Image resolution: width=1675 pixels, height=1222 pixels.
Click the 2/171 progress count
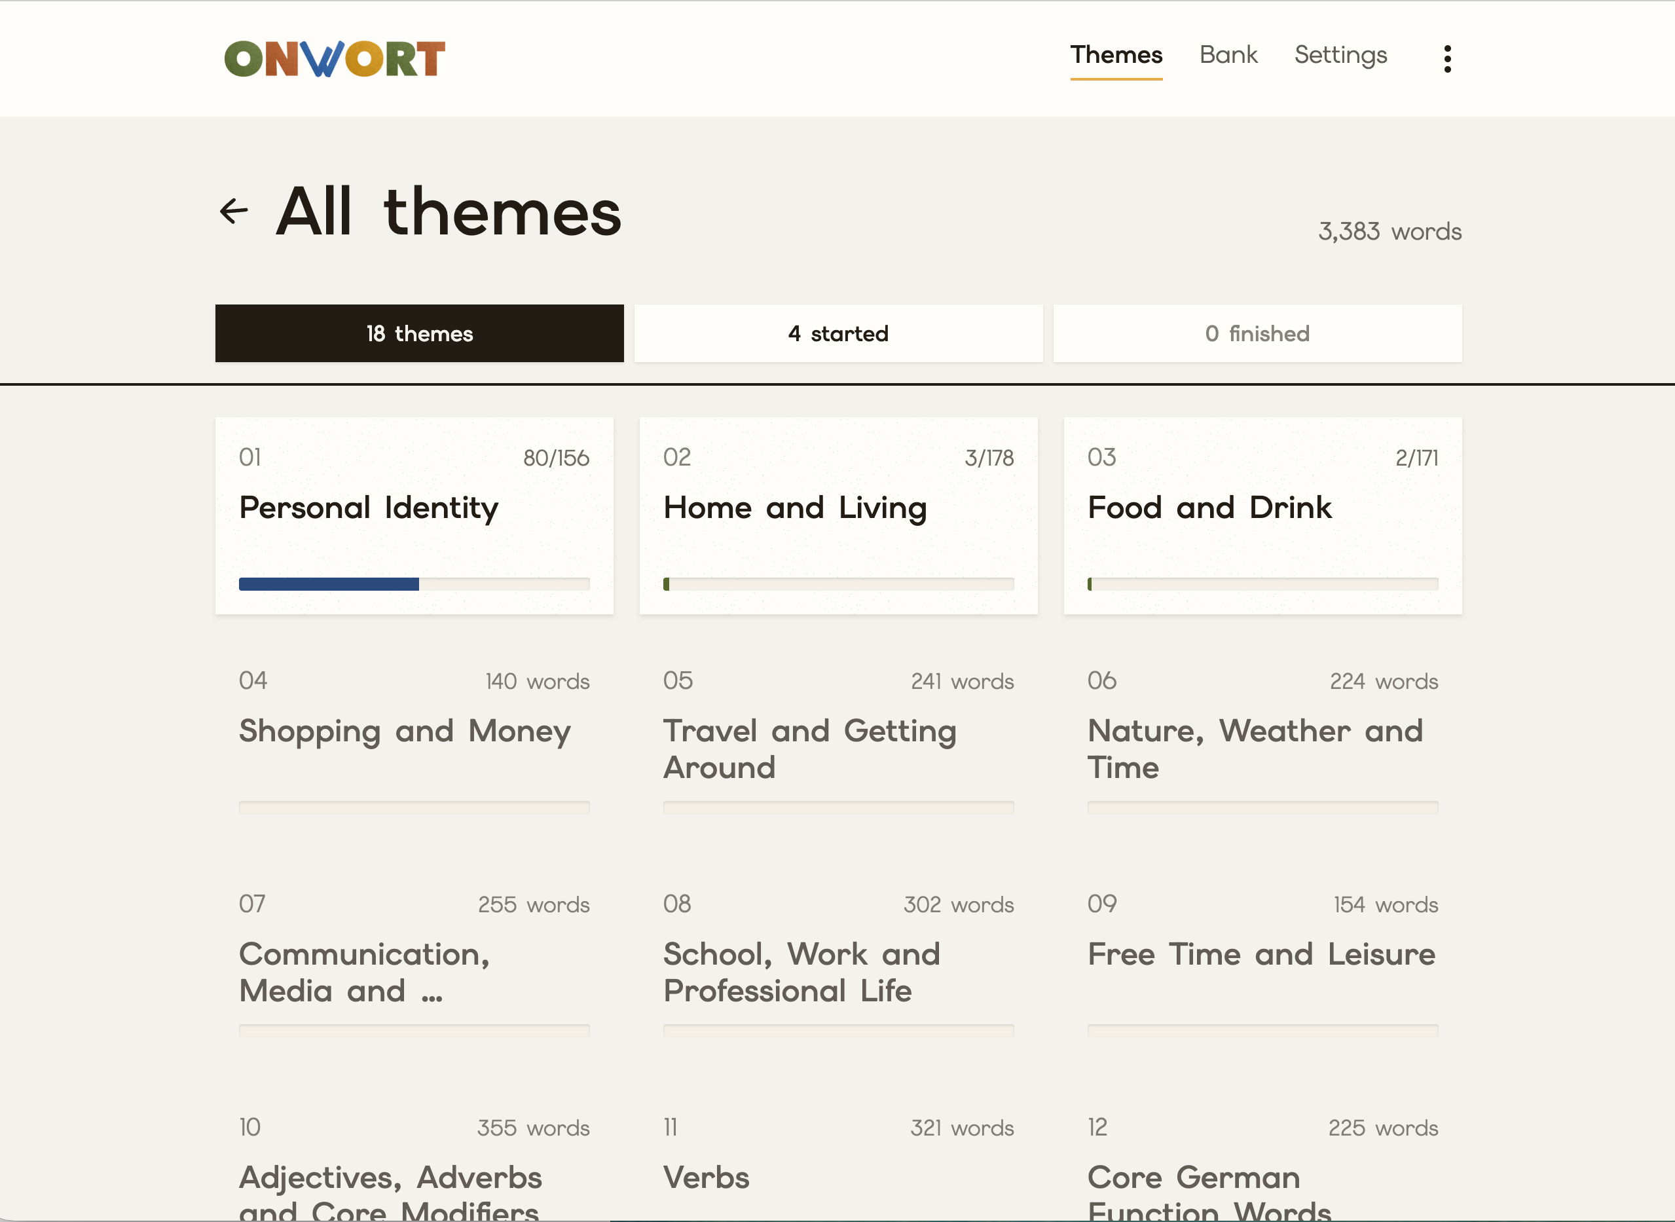1416,458
